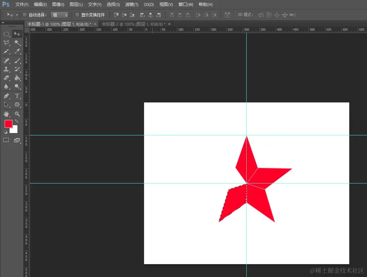367x277 pixels.
Task: Open the 图像(I) menu
Action: coord(58,4)
